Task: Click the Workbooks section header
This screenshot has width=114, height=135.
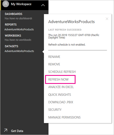Action: pos(13,36)
